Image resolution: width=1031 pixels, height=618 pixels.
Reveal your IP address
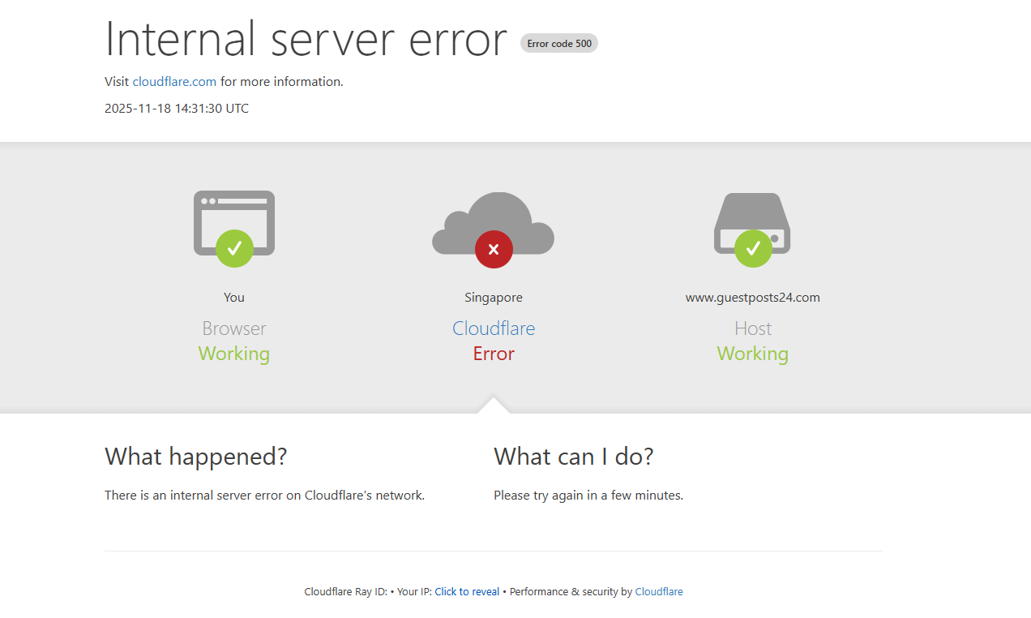[x=467, y=591]
